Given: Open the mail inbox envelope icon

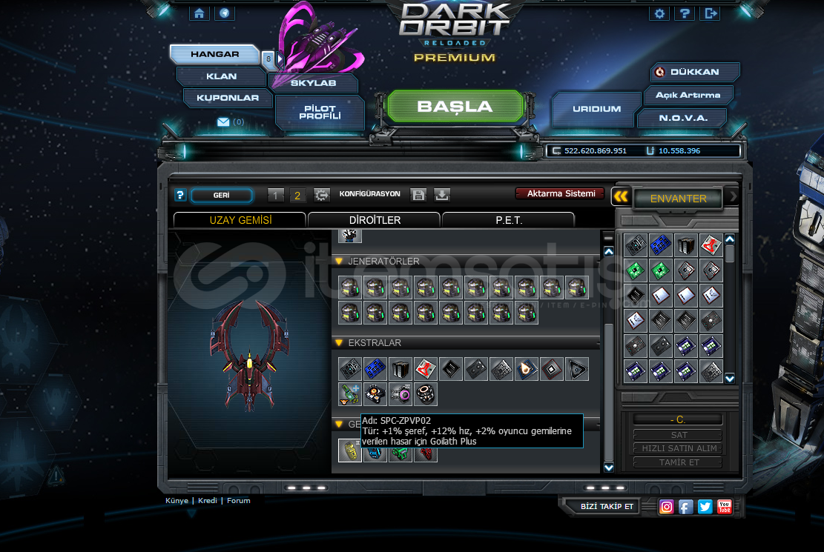Looking at the screenshot, I should coord(223,122).
